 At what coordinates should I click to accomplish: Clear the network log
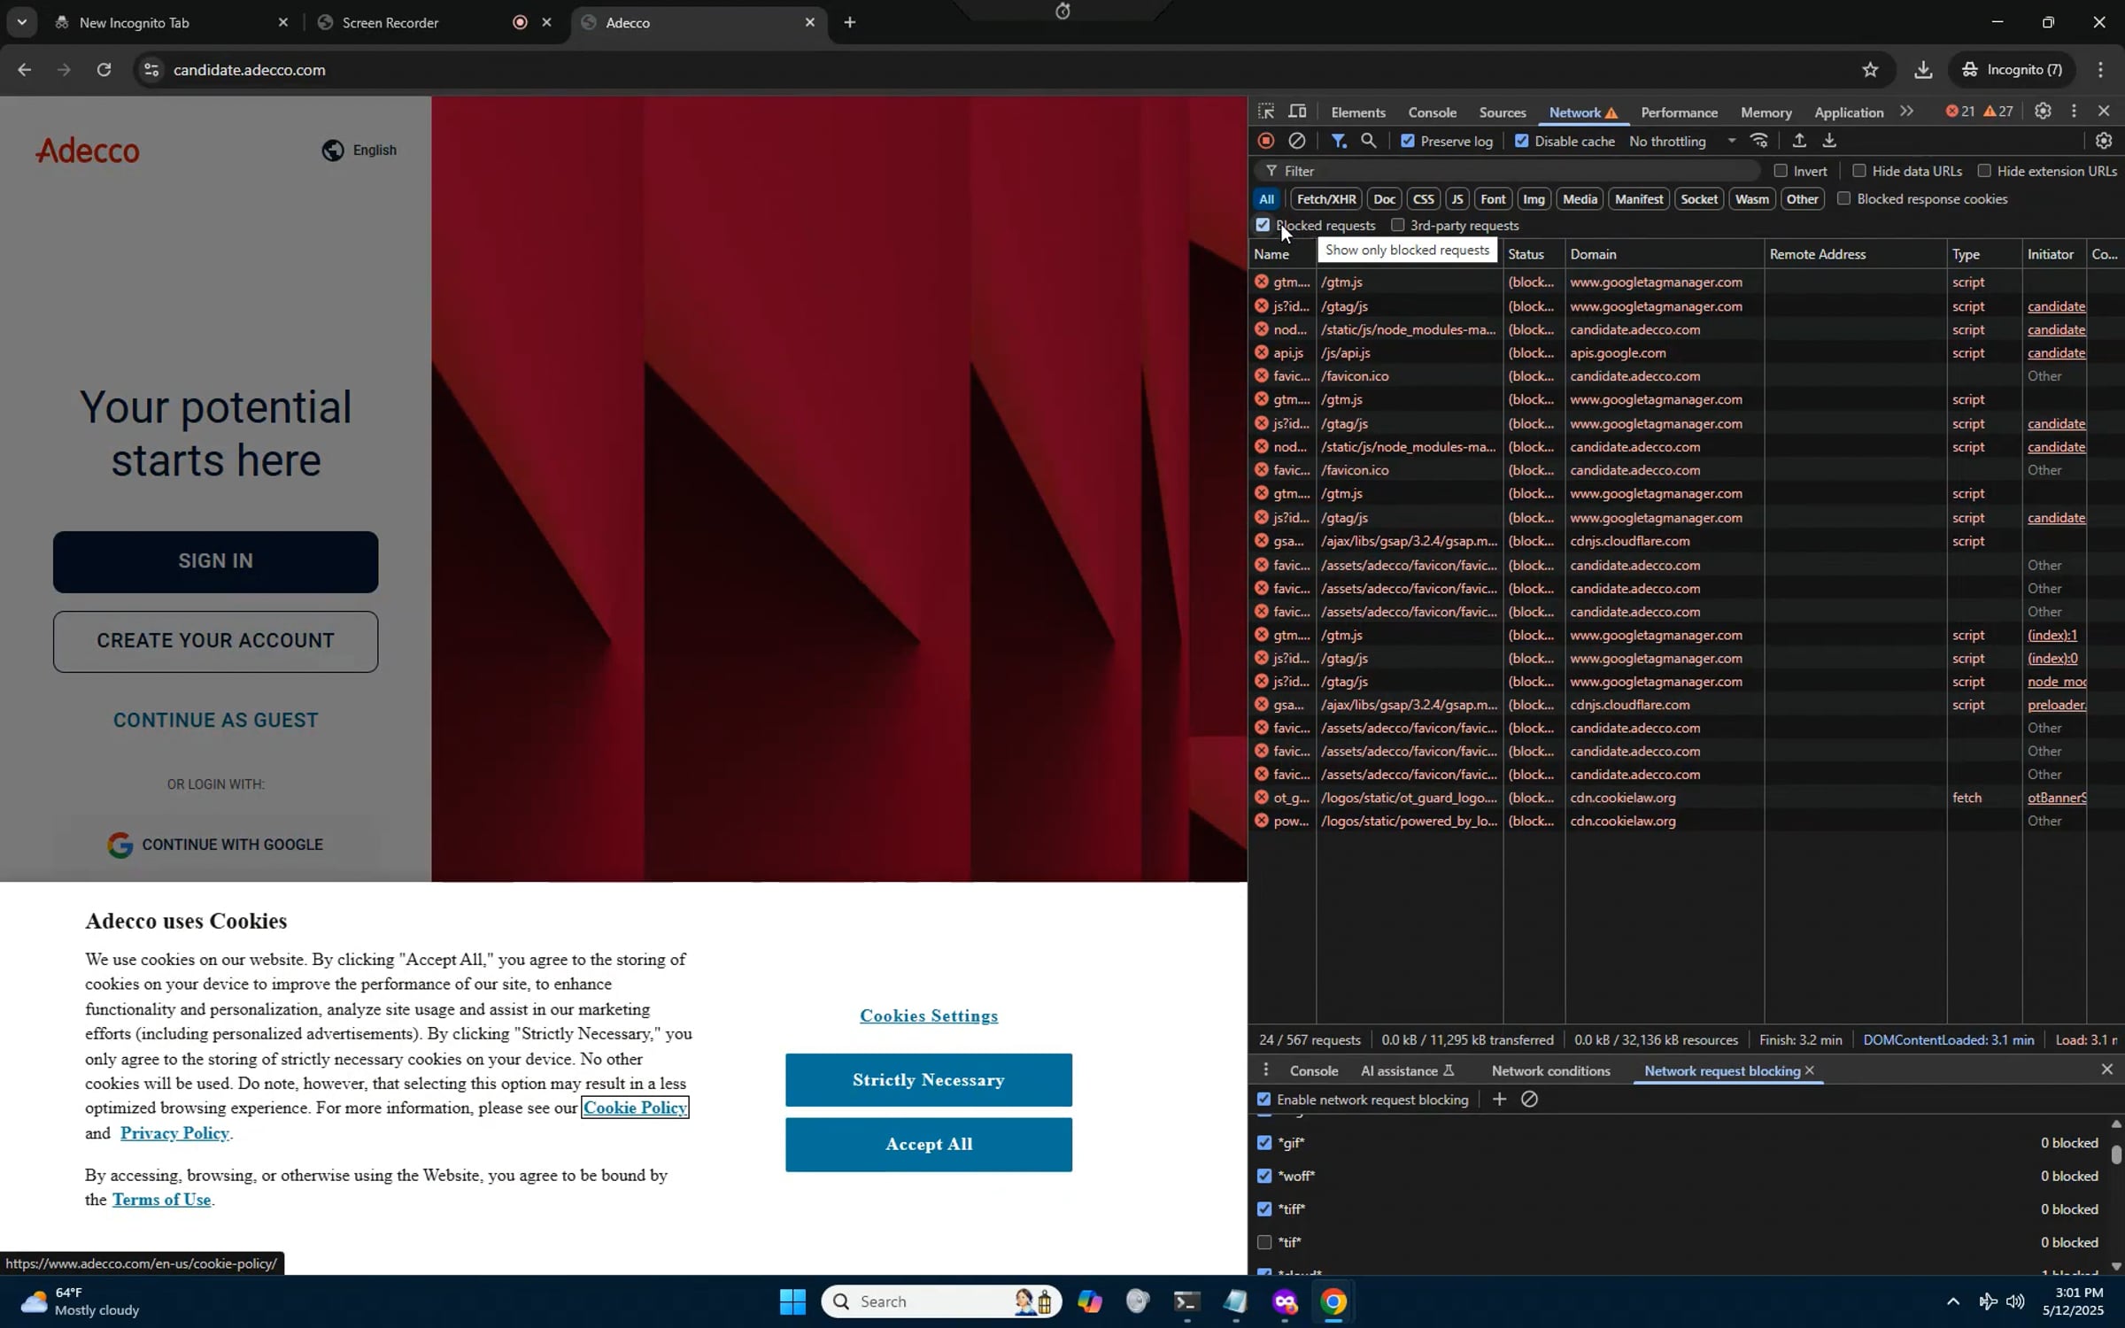click(1296, 141)
